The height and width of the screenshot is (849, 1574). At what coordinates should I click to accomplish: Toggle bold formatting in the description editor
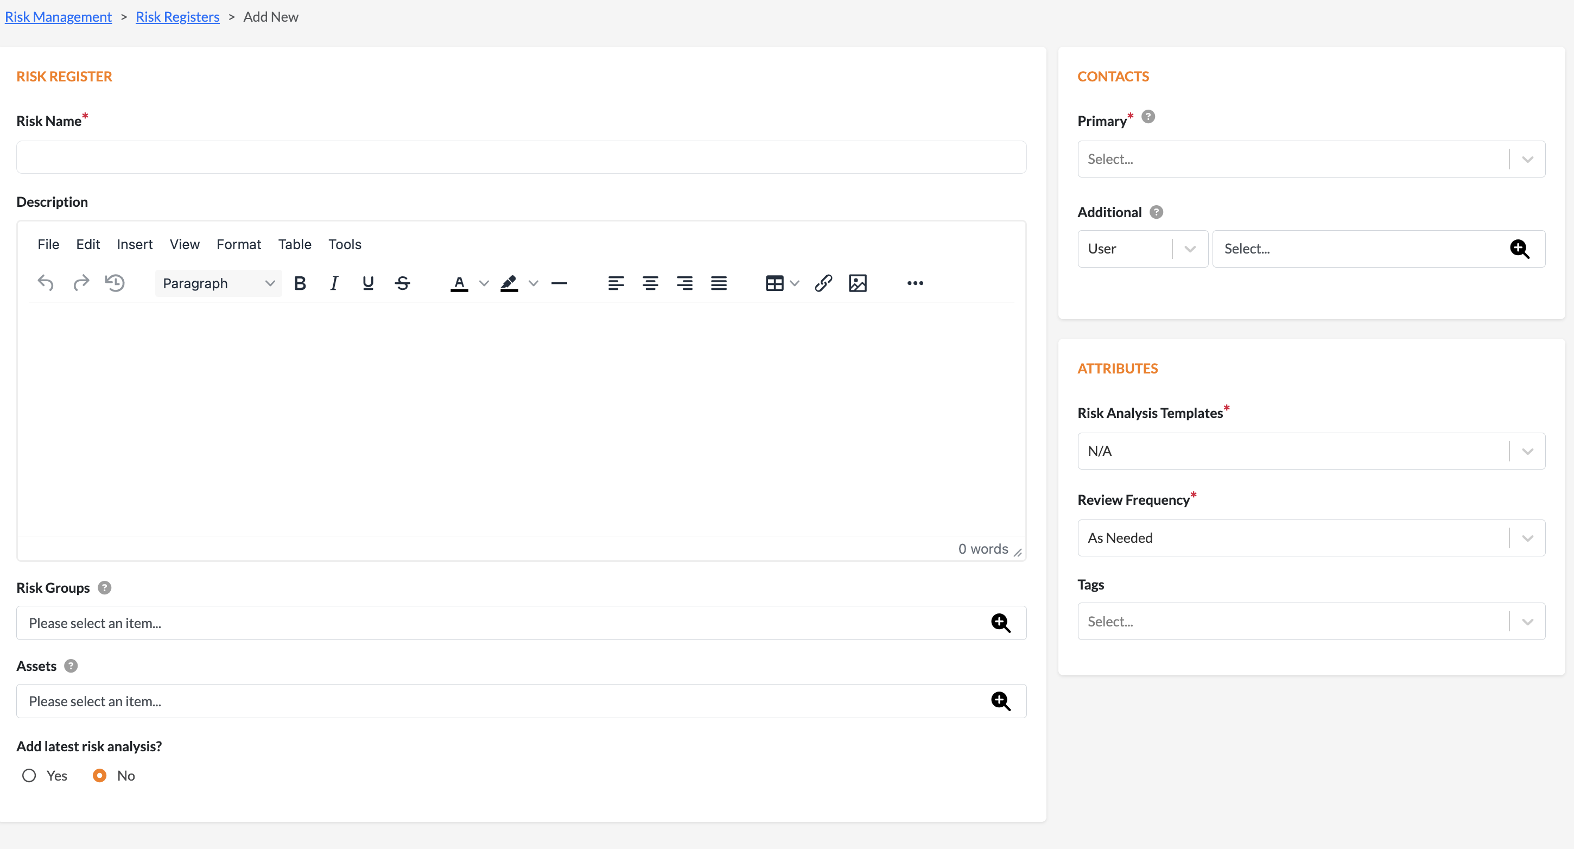(x=300, y=283)
